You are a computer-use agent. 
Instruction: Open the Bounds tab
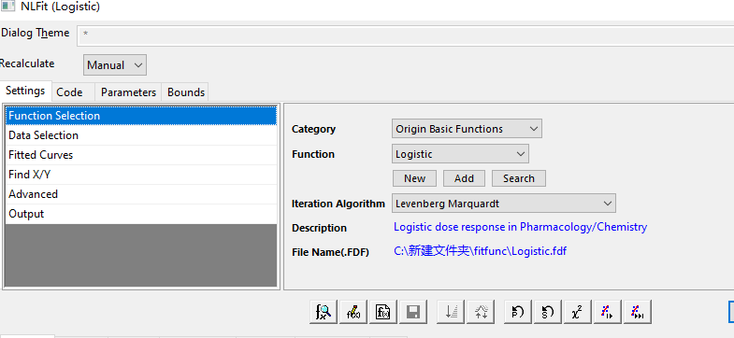[x=186, y=92]
